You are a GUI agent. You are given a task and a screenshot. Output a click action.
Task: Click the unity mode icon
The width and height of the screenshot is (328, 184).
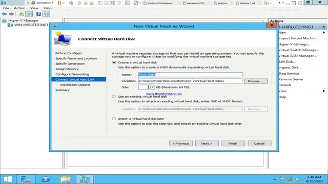pyautogui.click(x=119, y=3)
